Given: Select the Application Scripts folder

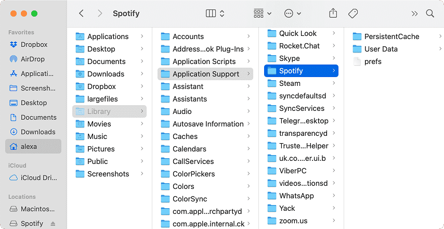Looking at the screenshot, I should click(x=205, y=61).
